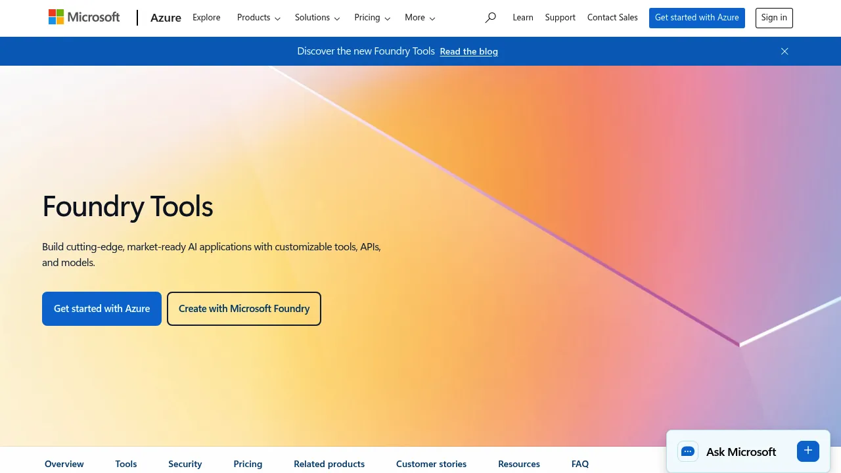Jump to the Tools section tab
Screen dimensions: 841x473
coord(126,464)
